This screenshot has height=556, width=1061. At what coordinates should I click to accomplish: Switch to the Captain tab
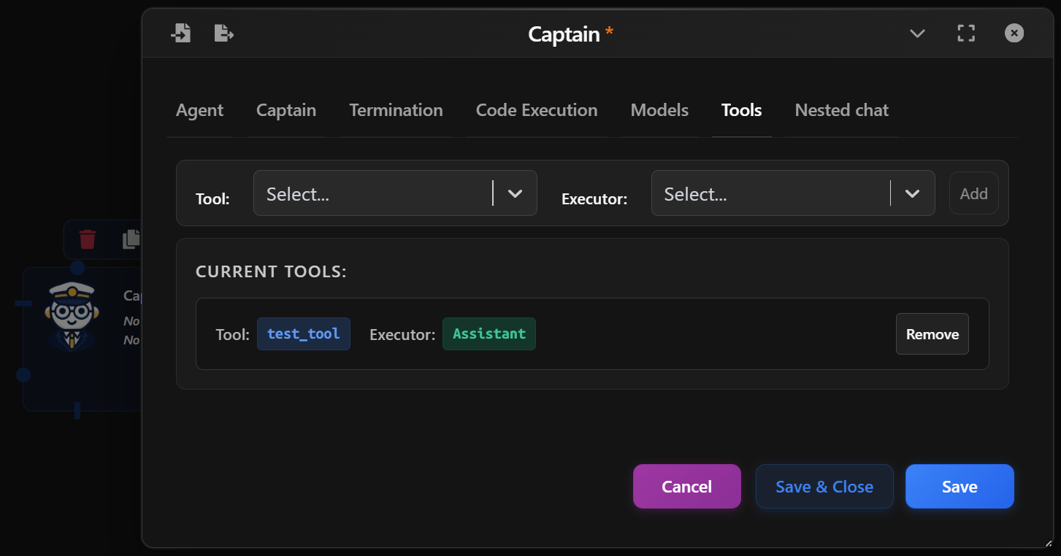[286, 110]
